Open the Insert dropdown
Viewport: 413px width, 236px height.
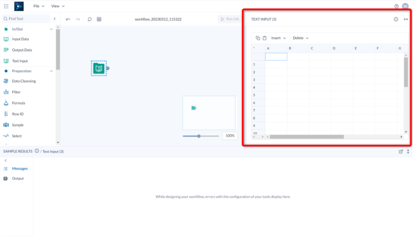pyautogui.click(x=278, y=38)
